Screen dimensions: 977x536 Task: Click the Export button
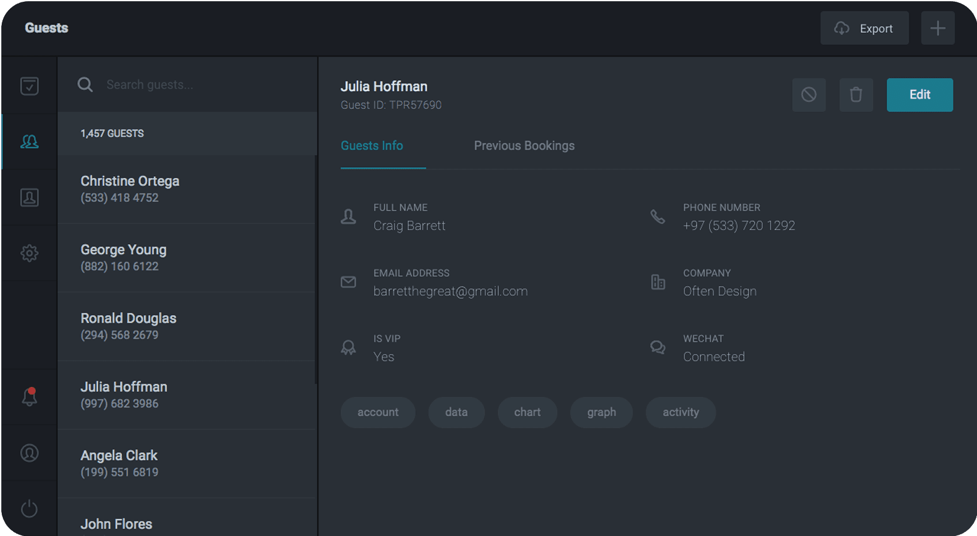pos(864,28)
